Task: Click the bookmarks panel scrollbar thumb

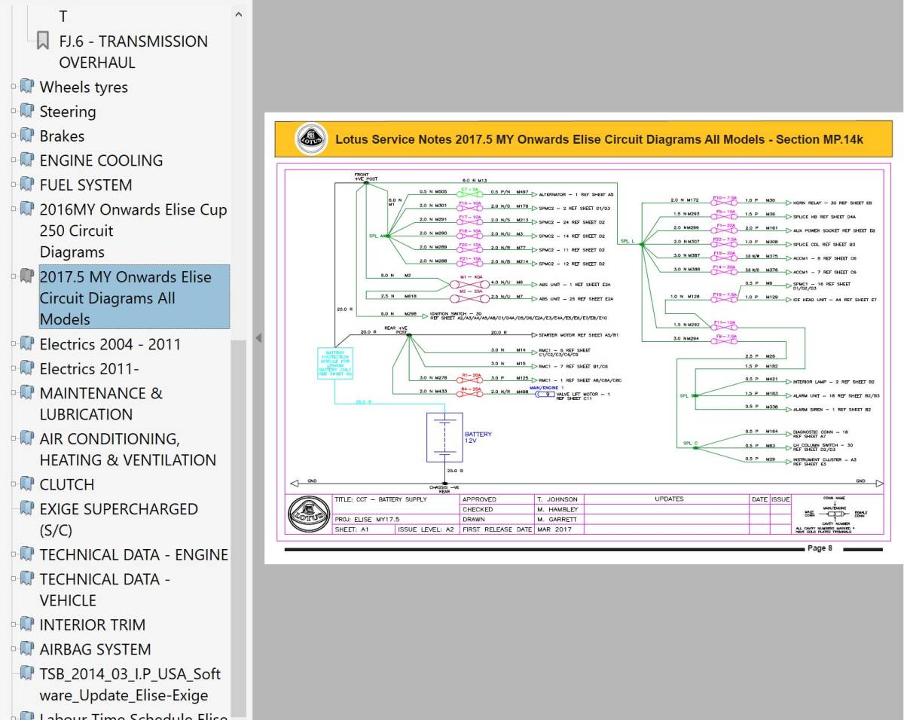Action: [239, 527]
